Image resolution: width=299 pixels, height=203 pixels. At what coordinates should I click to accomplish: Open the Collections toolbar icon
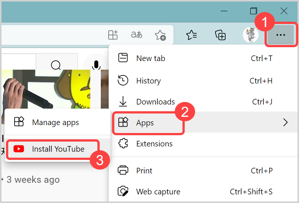220,35
